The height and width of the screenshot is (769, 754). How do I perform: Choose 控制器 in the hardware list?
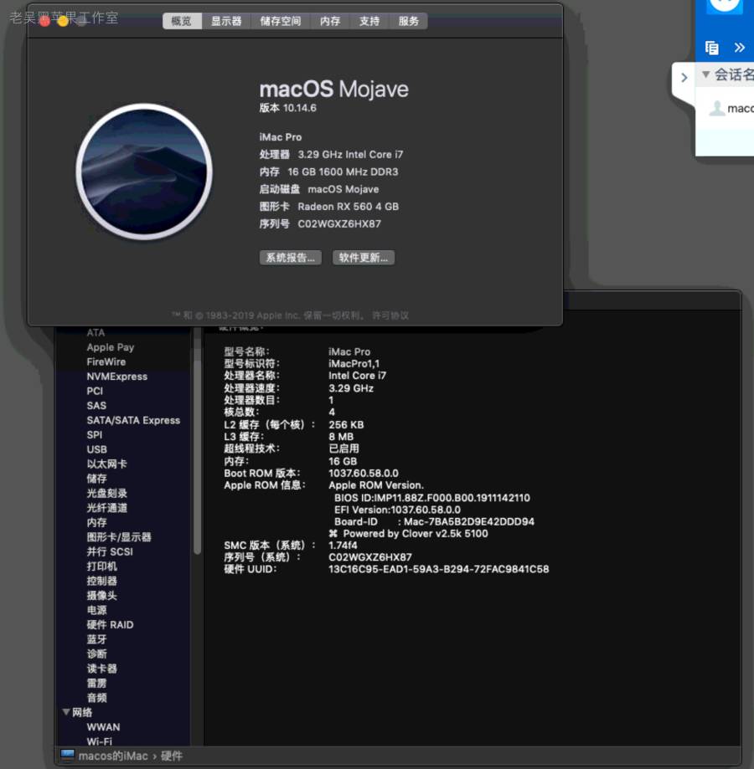click(102, 582)
